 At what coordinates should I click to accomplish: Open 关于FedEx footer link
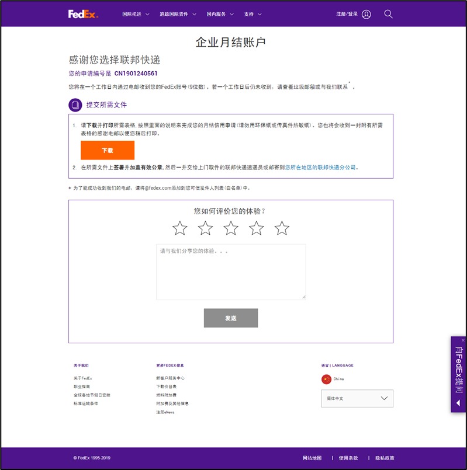coord(83,378)
